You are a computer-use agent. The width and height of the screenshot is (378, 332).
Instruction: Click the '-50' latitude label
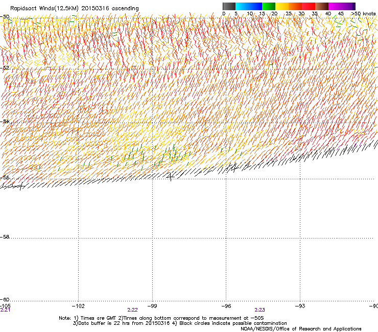click(x=5, y=17)
